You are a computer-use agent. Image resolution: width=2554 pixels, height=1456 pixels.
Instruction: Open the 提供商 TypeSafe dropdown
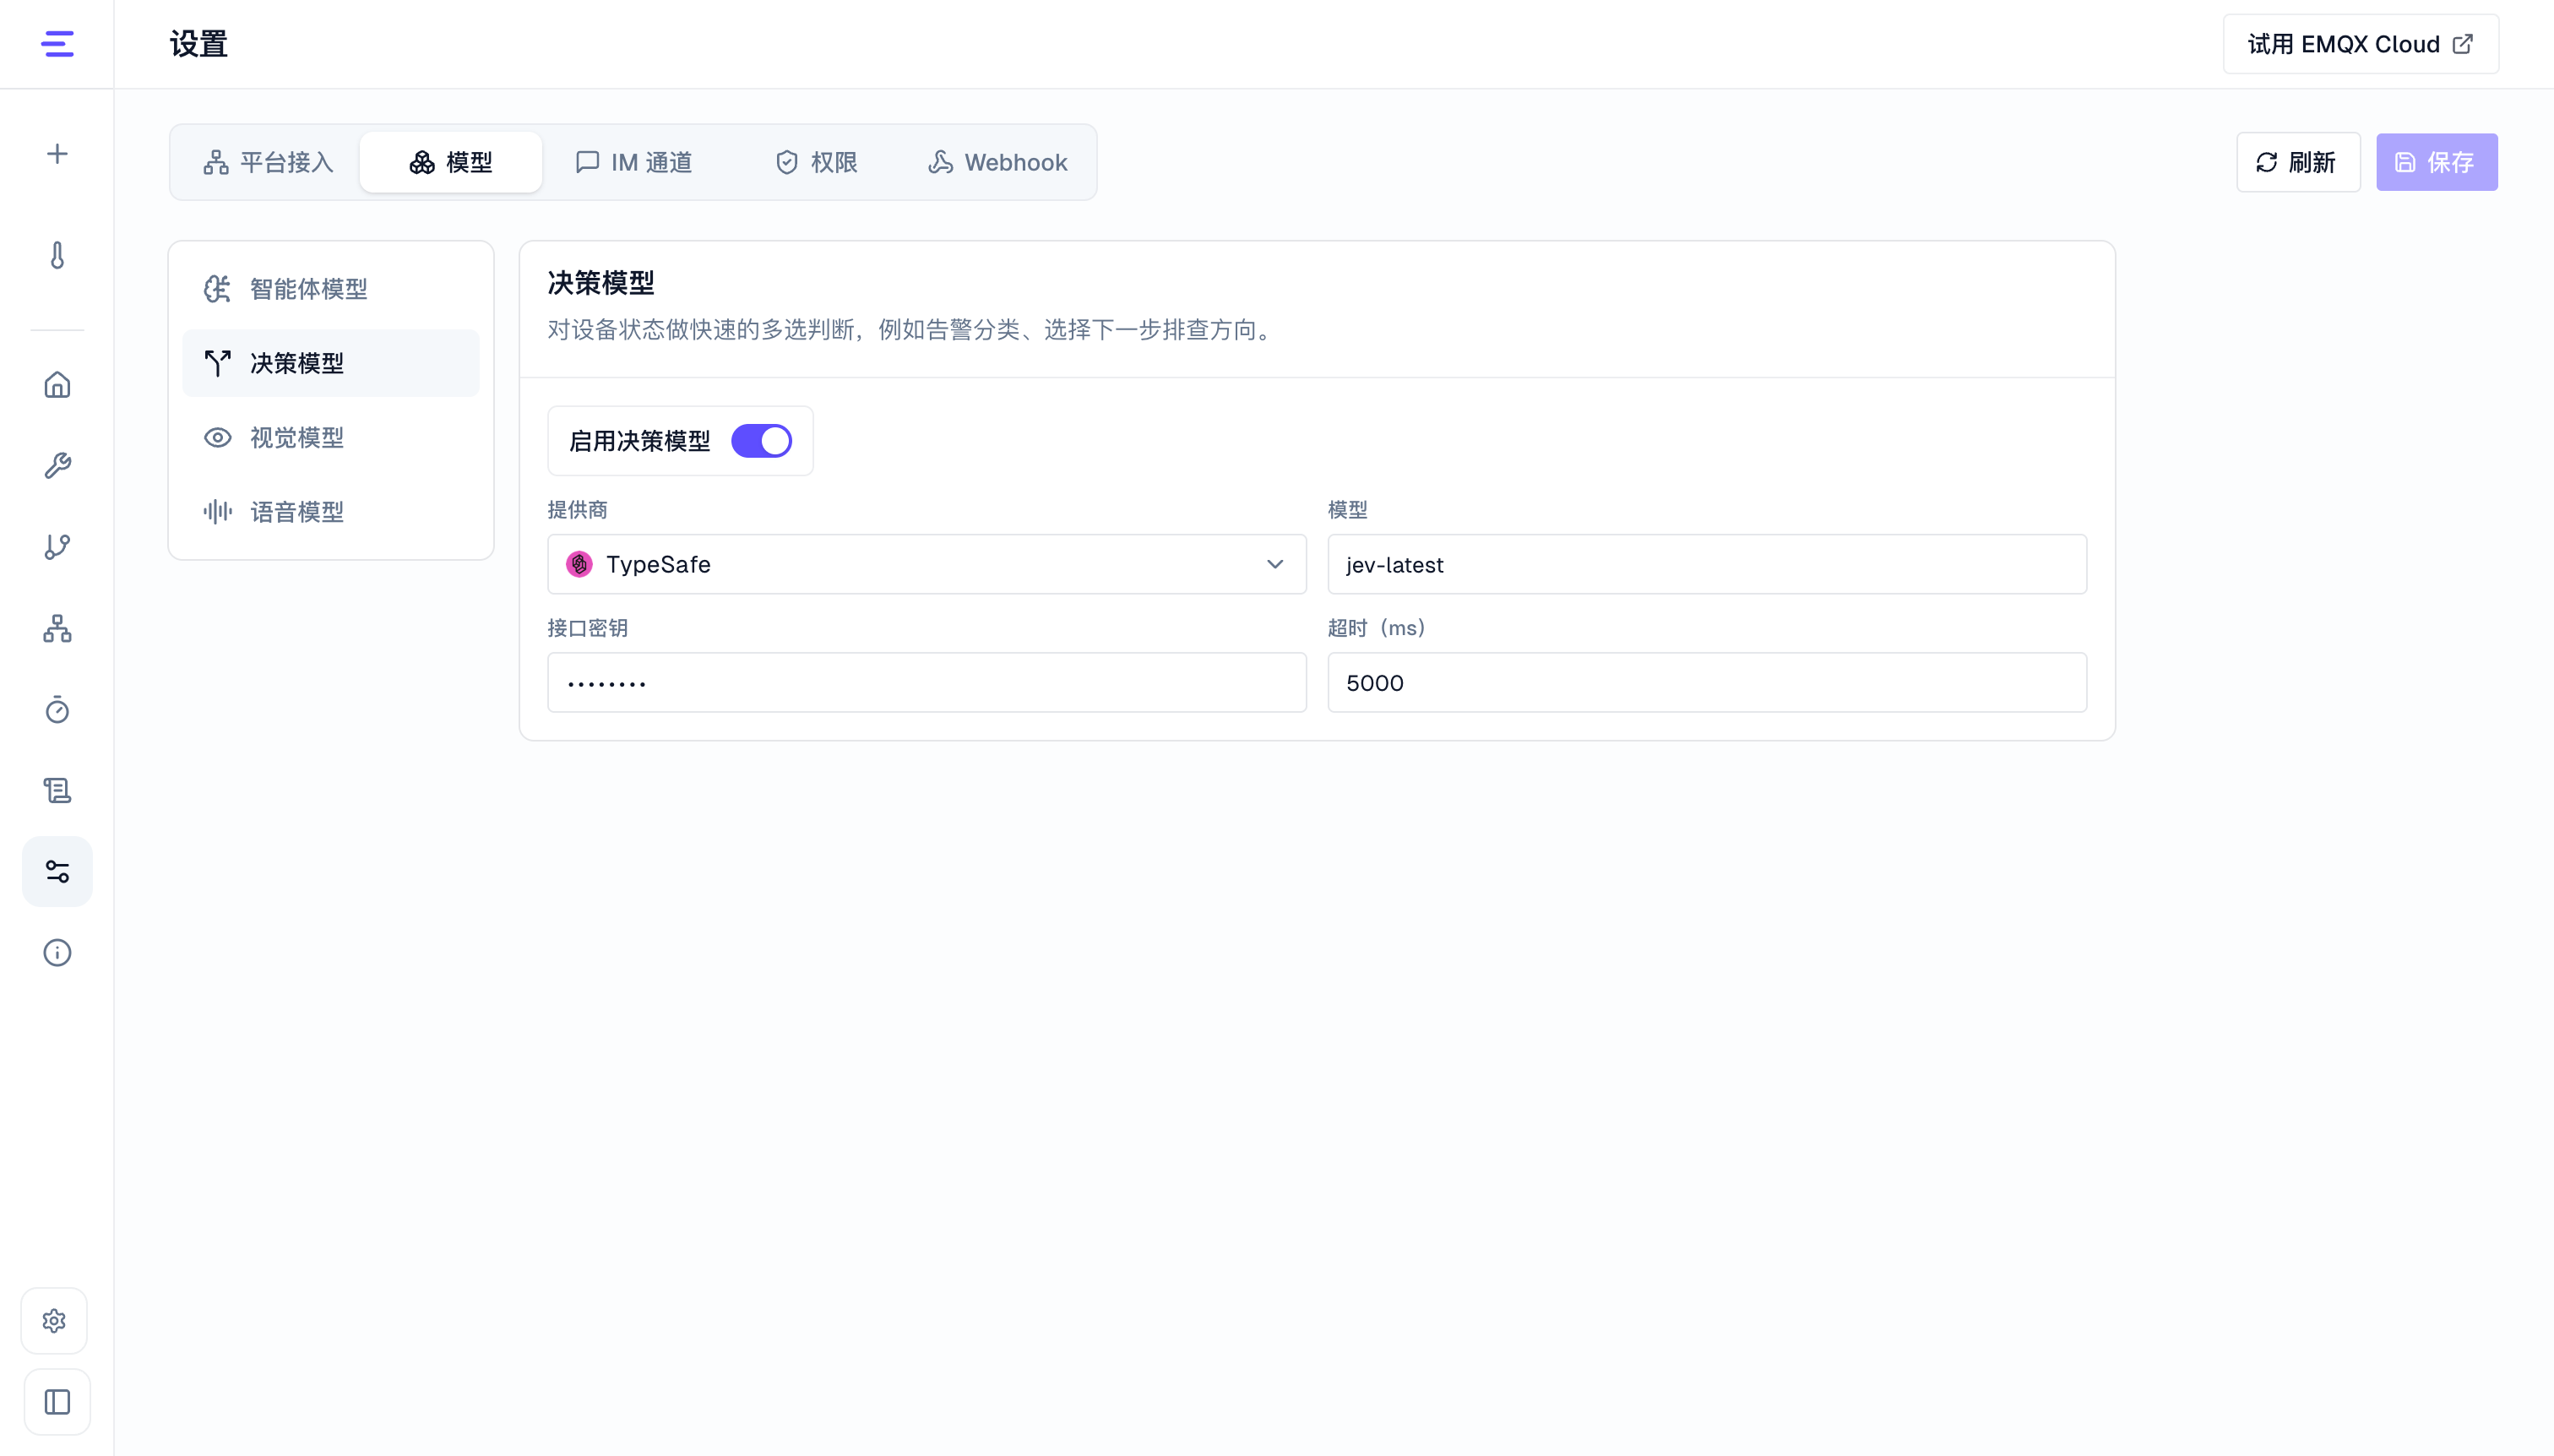pos(926,565)
